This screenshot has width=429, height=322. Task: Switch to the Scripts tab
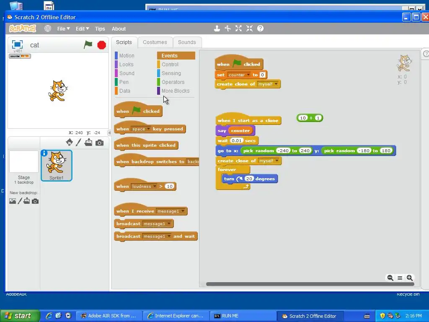[x=124, y=42]
